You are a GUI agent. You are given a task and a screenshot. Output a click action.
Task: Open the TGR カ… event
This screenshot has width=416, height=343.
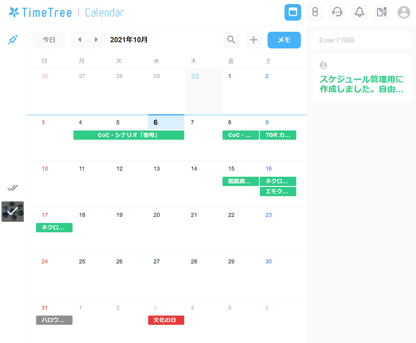pos(278,135)
